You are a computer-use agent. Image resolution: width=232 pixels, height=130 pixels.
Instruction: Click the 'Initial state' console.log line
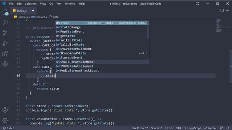(x=69, y=110)
